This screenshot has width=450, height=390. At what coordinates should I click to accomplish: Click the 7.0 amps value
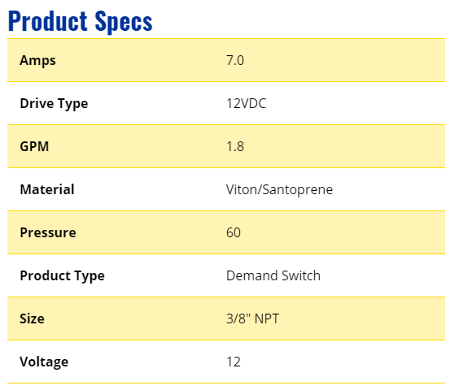pos(234,60)
